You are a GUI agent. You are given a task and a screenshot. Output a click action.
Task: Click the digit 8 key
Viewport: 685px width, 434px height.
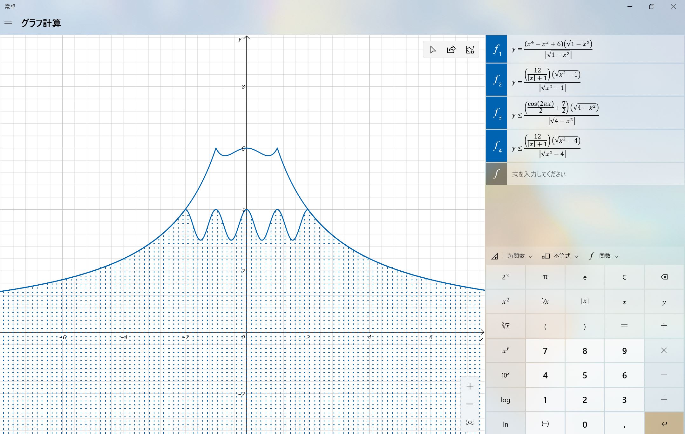(x=585, y=351)
